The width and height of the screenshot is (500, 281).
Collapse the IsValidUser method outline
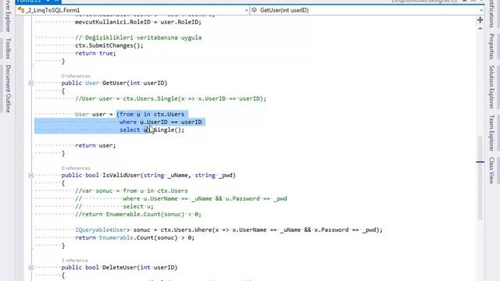tap(31, 175)
